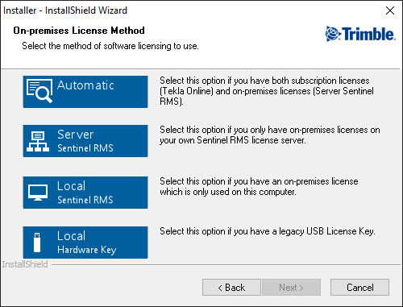Click the Automatic magnifier document icon
The image size is (403, 307).
pyautogui.click(x=39, y=91)
